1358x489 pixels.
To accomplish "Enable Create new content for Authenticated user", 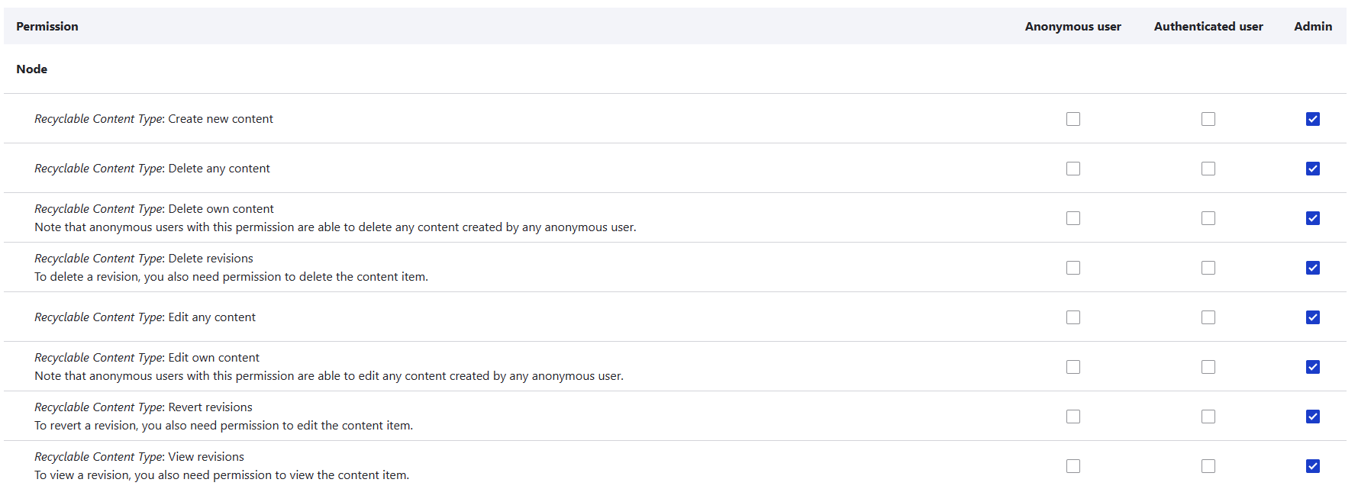I will (x=1208, y=119).
